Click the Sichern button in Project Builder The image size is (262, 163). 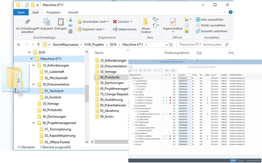point(233,161)
